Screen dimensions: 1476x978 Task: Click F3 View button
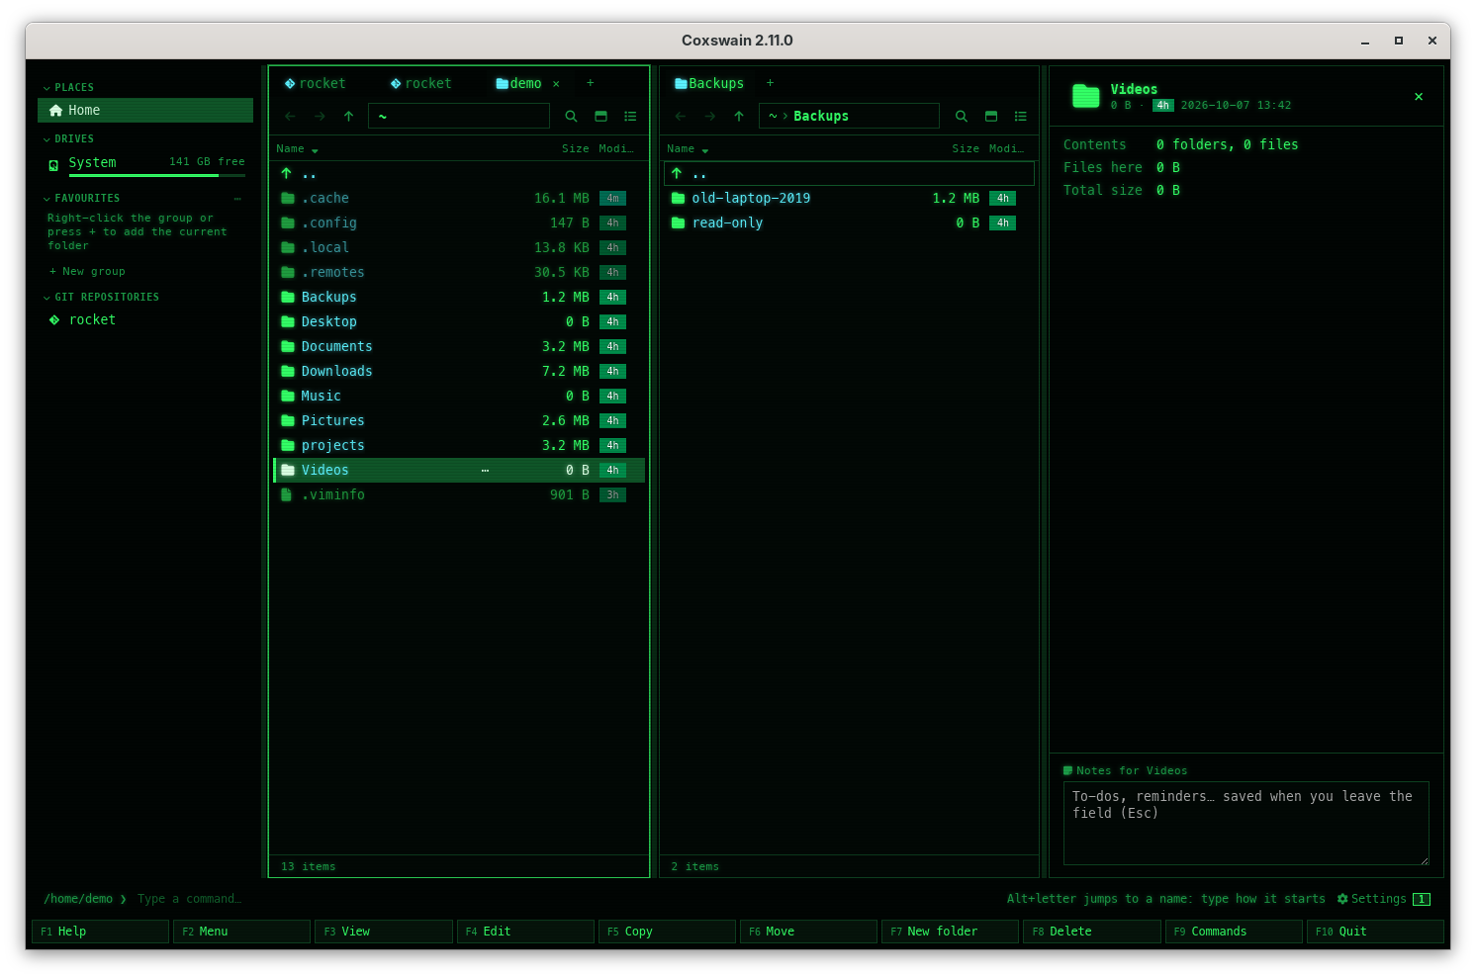[x=383, y=932]
